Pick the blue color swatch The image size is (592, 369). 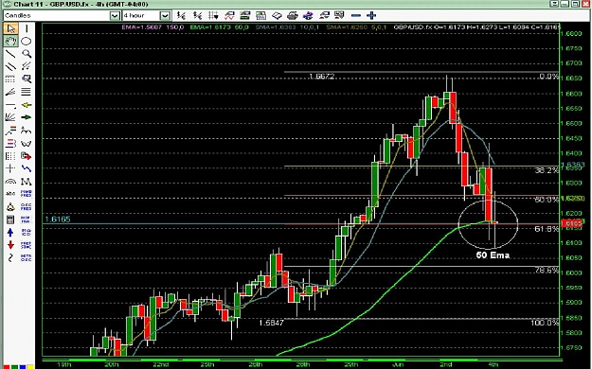tap(23, 367)
